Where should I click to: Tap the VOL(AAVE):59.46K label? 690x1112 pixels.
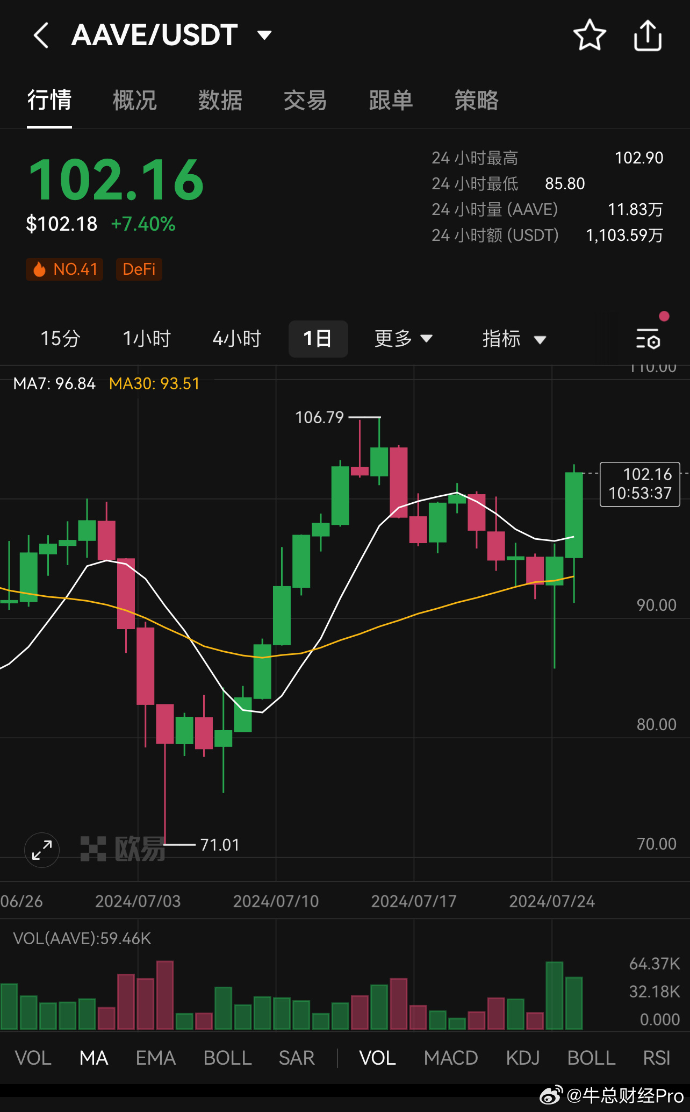click(x=82, y=938)
